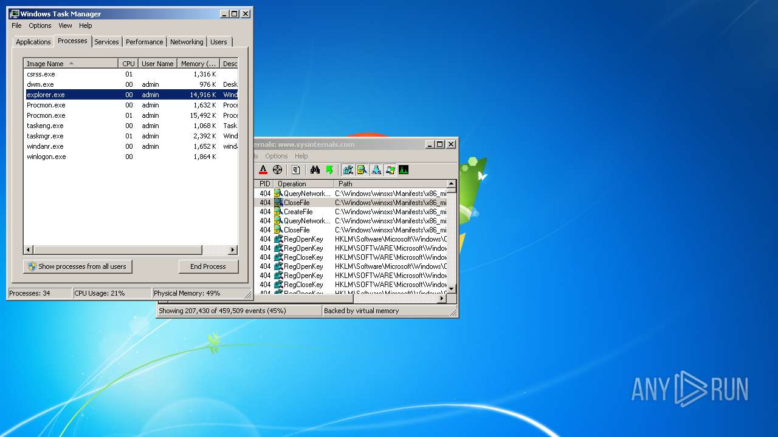Select the highlighted CloseFile event row
This screenshot has height=437, width=778.
coord(351,203)
